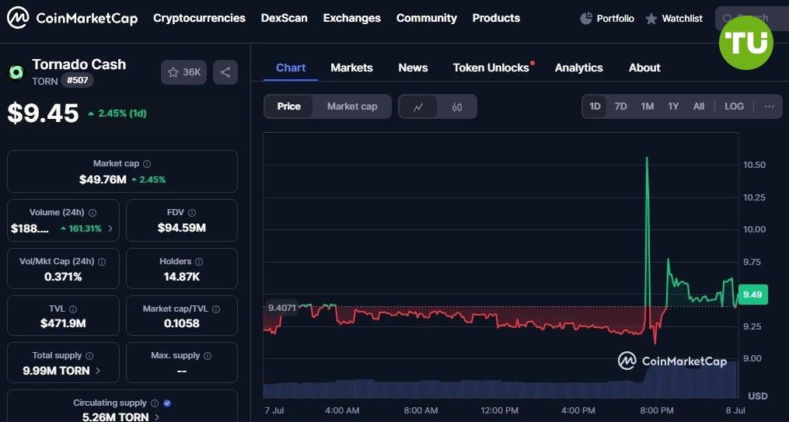Show Market cap info tooltip icon
The width and height of the screenshot is (789, 422).
(147, 164)
